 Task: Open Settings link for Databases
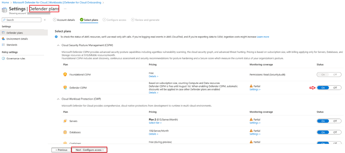pos(255,134)
